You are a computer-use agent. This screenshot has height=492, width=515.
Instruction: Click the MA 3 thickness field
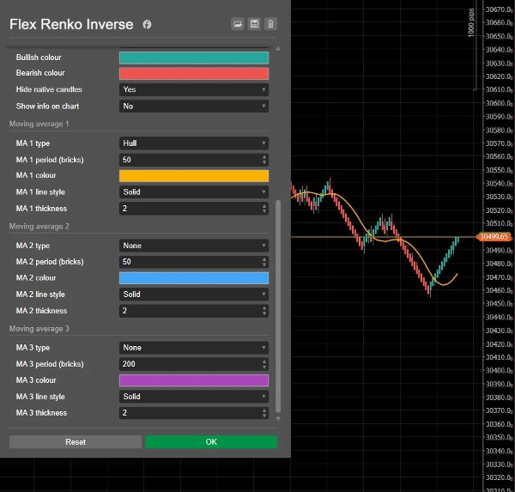tap(194, 413)
